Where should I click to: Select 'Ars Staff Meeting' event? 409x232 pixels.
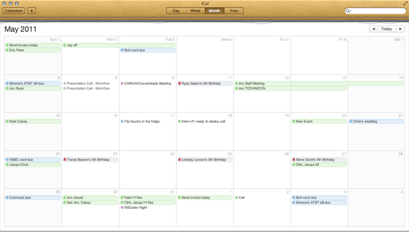319,84
